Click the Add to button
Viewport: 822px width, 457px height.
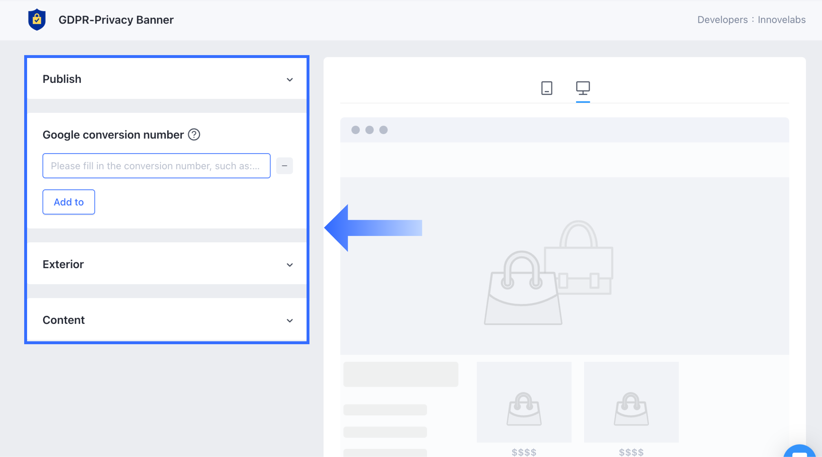tap(69, 202)
